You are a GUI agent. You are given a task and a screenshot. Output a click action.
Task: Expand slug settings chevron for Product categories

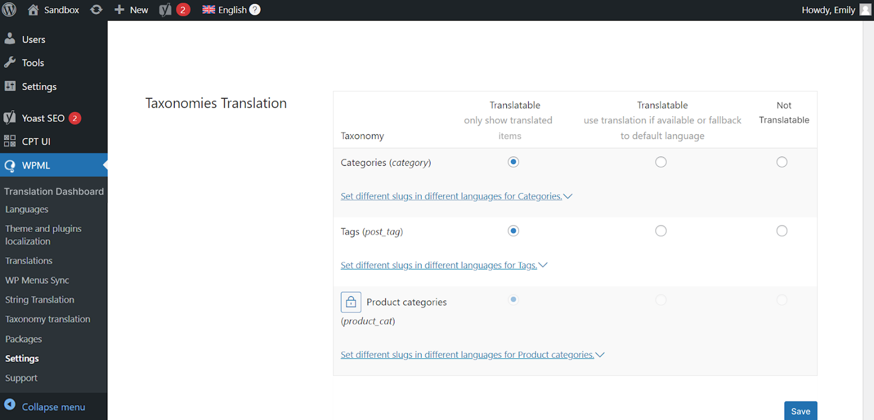(x=600, y=355)
